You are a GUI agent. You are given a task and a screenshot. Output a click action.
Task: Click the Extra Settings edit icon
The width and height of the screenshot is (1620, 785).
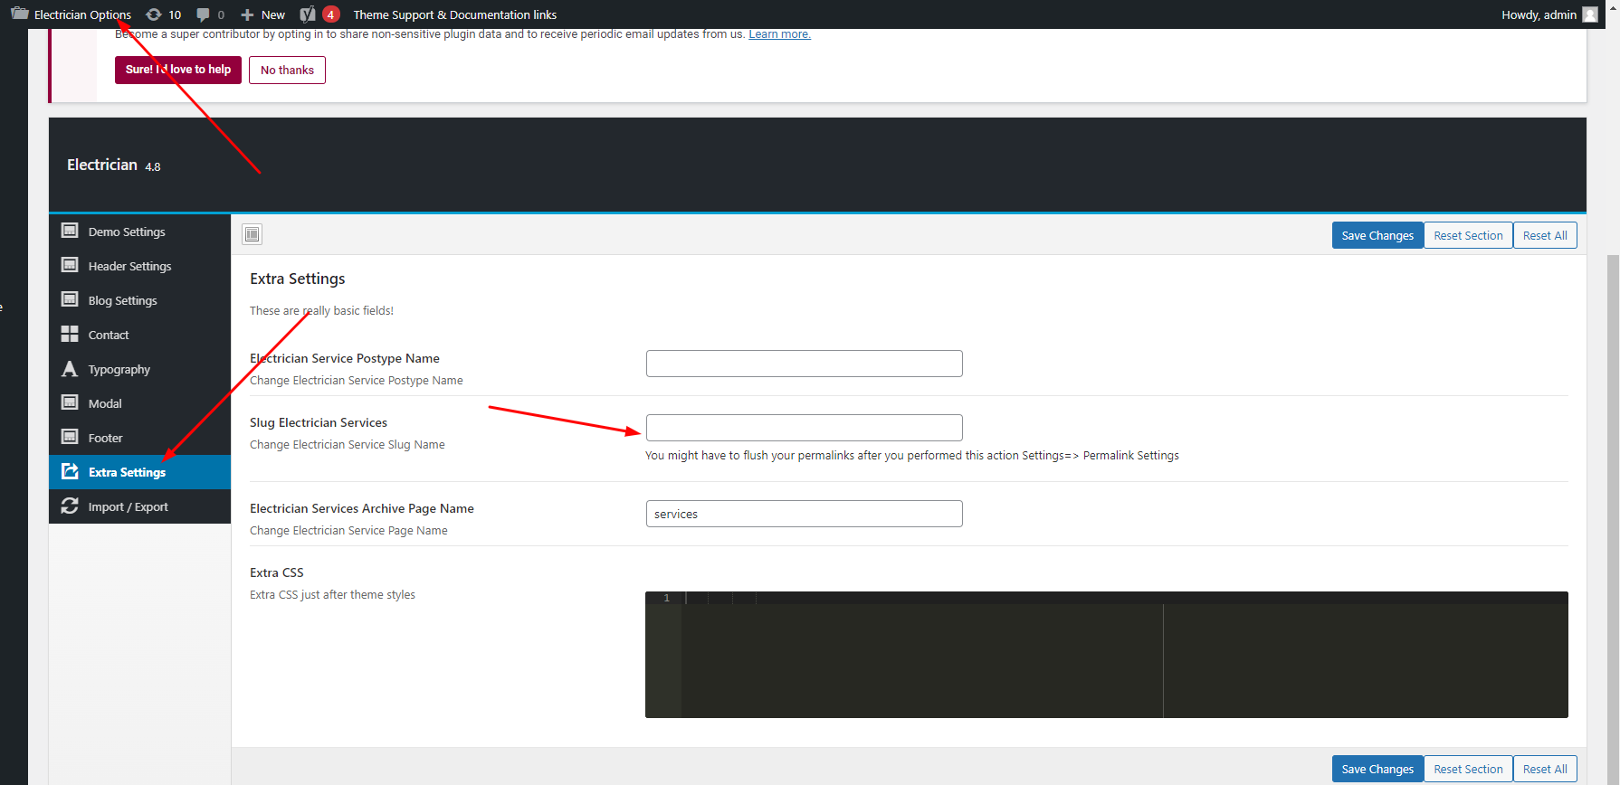(70, 471)
